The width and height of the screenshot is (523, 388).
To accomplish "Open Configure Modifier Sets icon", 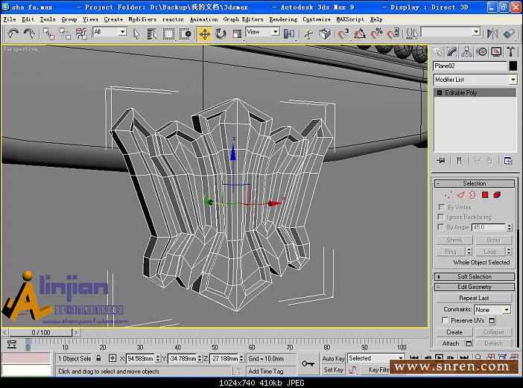I will coord(507,161).
